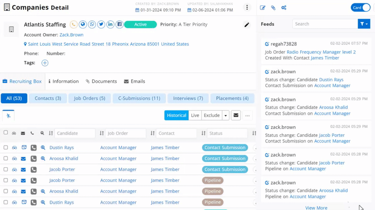Switch to the Information tab
Image resolution: width=375 pixels, height=210 pixels.
[x=63, y=82]
